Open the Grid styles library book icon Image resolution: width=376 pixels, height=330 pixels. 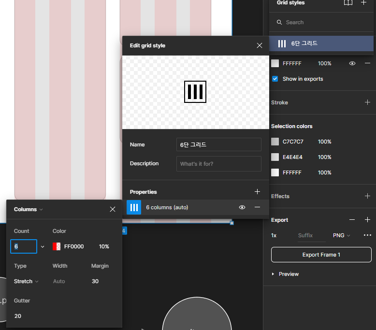(348, 3)
